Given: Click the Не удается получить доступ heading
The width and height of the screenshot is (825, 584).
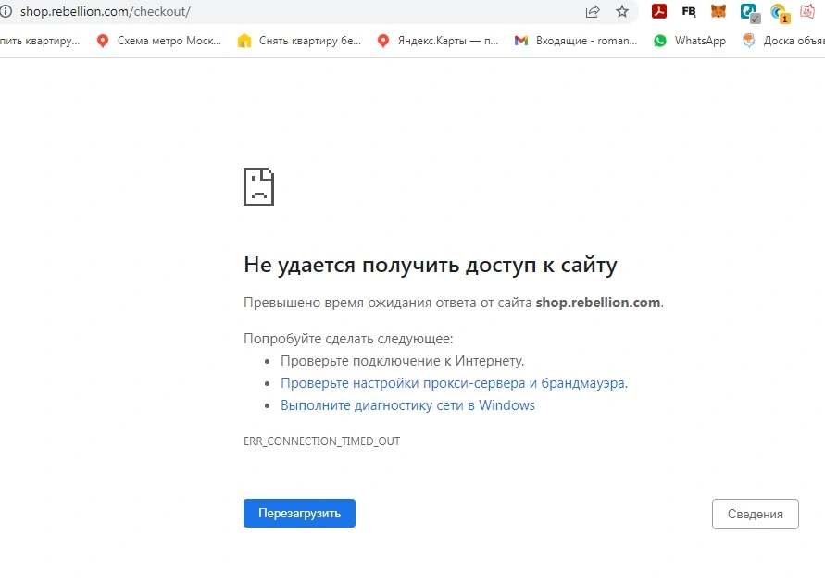Looking at the screenshot, I should pos(430,265).
